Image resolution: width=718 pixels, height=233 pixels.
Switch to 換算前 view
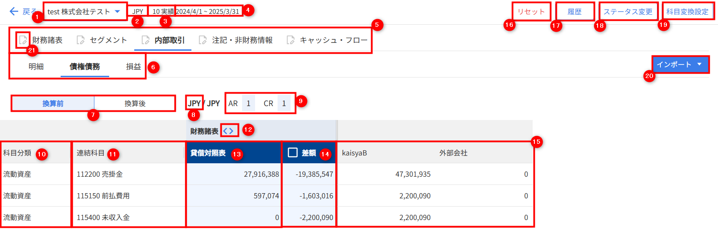(x=53, y=104)
